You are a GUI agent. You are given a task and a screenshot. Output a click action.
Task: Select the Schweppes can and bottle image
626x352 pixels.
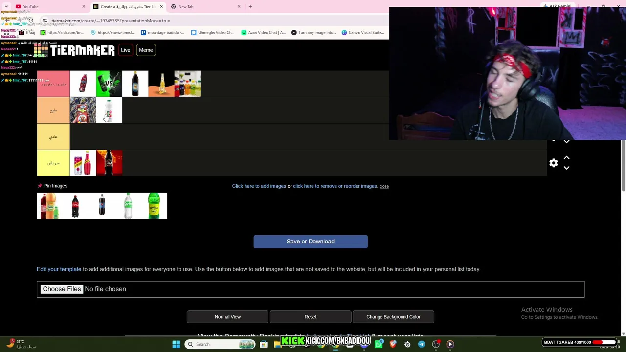[x=83, y=163]
